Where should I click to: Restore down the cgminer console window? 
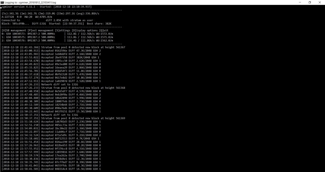pos(310,3)
